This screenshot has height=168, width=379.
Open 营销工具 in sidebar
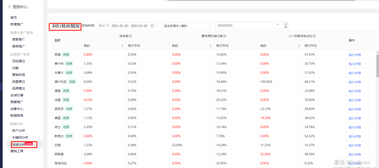(x=17, y=151)
